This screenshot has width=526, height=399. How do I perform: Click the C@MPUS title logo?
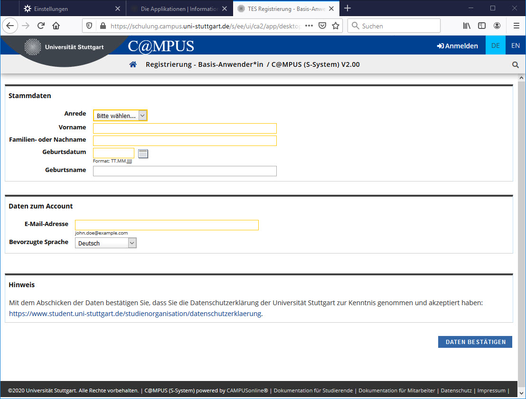[160, 46]
